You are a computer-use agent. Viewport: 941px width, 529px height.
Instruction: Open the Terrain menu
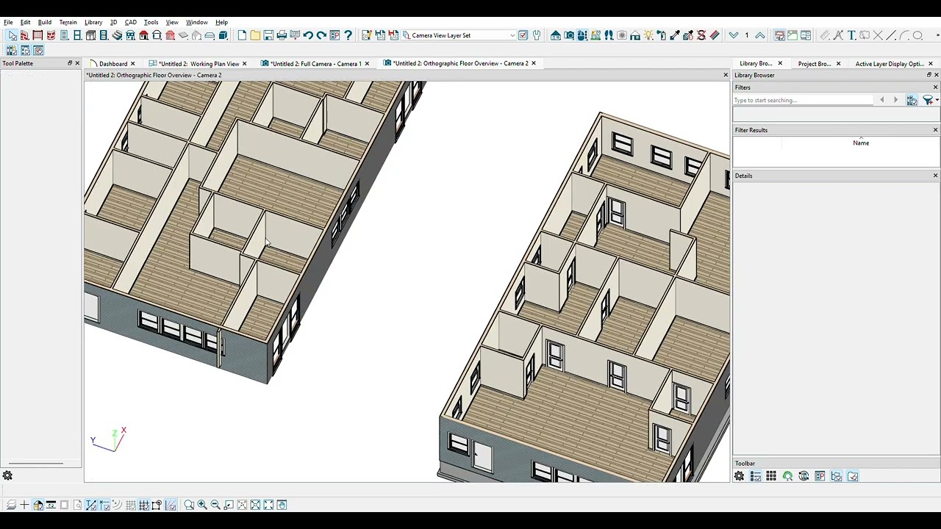(68, 22)
